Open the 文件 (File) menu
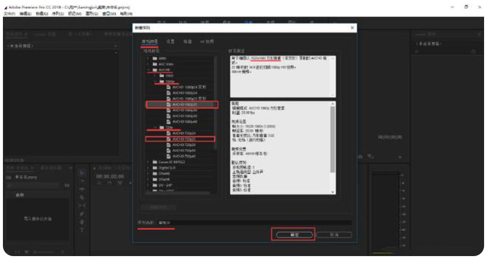The width and height of the screenshot is (487, 259). click(9, 12)
